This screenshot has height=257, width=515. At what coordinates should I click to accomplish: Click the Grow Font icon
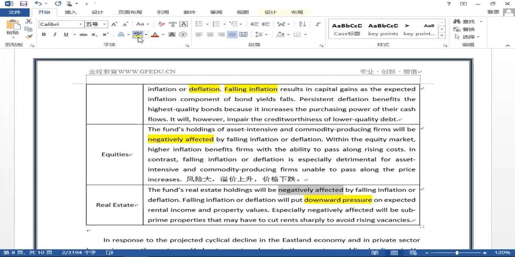[x=114, y=24]
